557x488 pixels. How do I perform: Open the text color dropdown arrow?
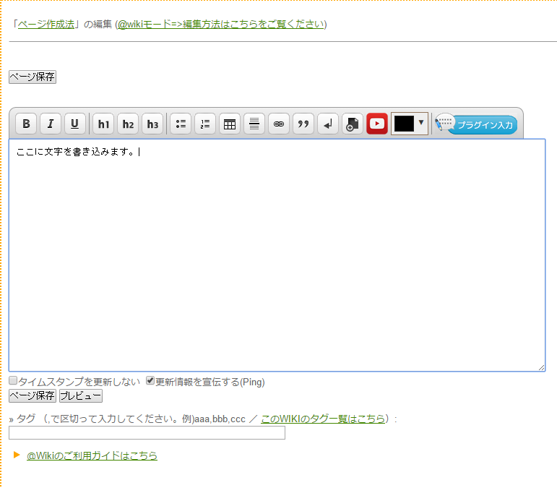[x=421, y=123]
